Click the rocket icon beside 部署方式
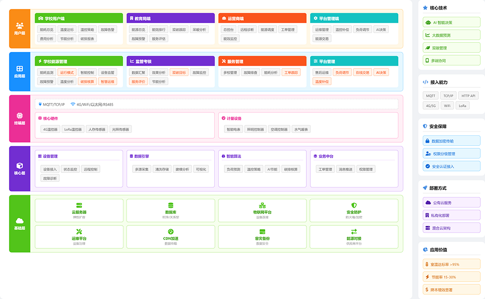This screenshot has width=485, height=299. [425, 188]
